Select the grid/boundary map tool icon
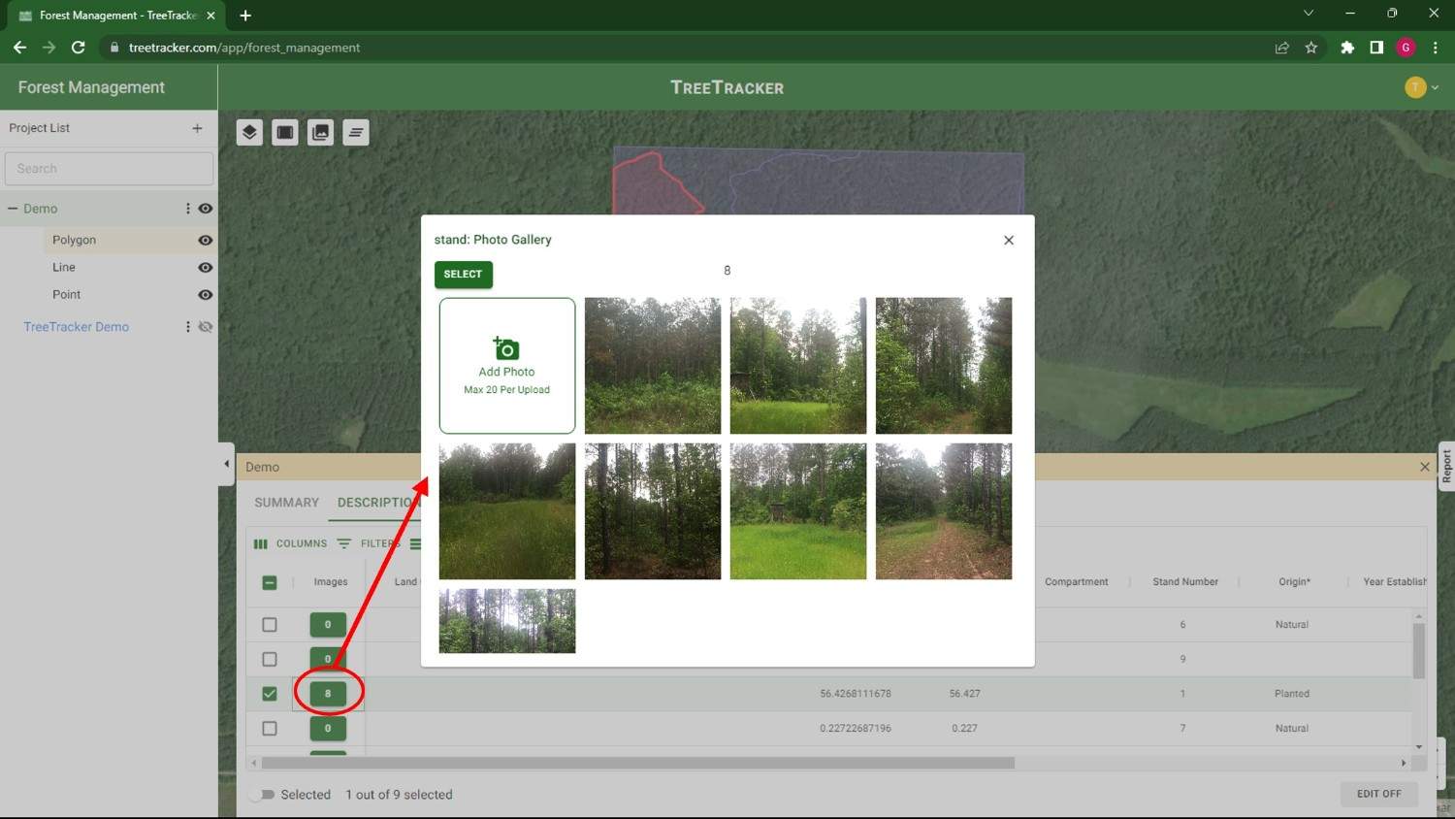 [x=284, y=132]
